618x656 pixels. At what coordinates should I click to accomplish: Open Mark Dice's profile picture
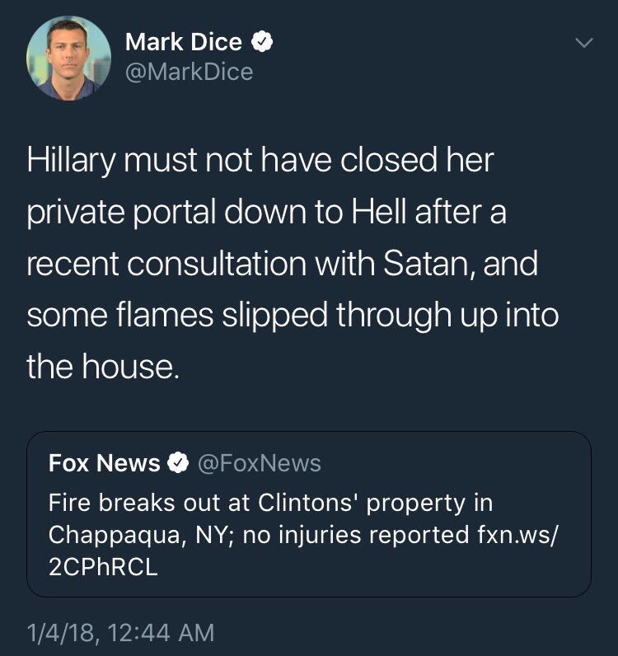[x=68, y=59]
